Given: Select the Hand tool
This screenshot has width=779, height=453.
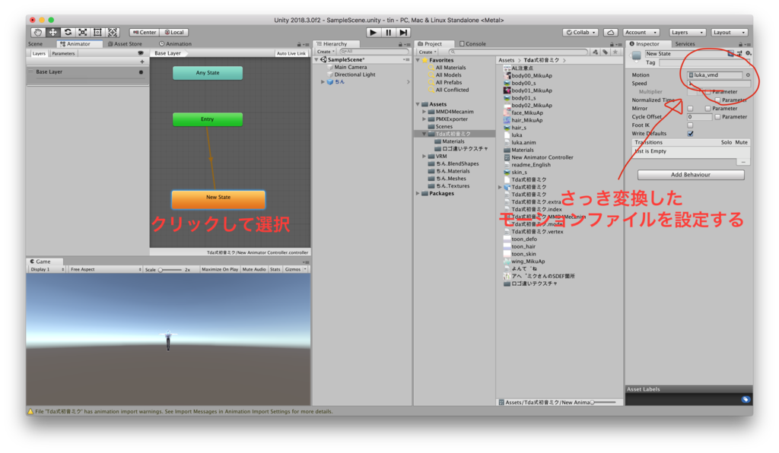Looking at the screenshot, I should 38,32.
